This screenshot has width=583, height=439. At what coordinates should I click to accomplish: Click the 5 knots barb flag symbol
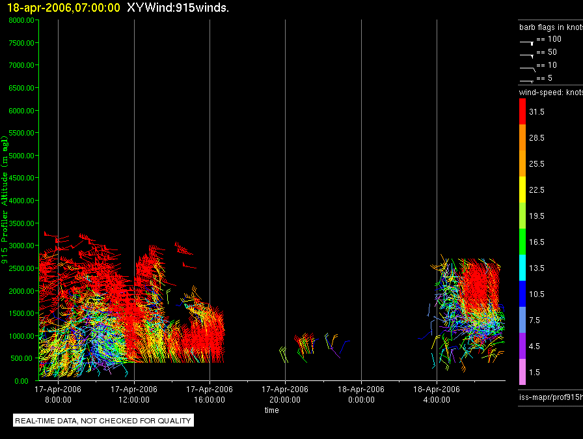click(x=526, y=81)
